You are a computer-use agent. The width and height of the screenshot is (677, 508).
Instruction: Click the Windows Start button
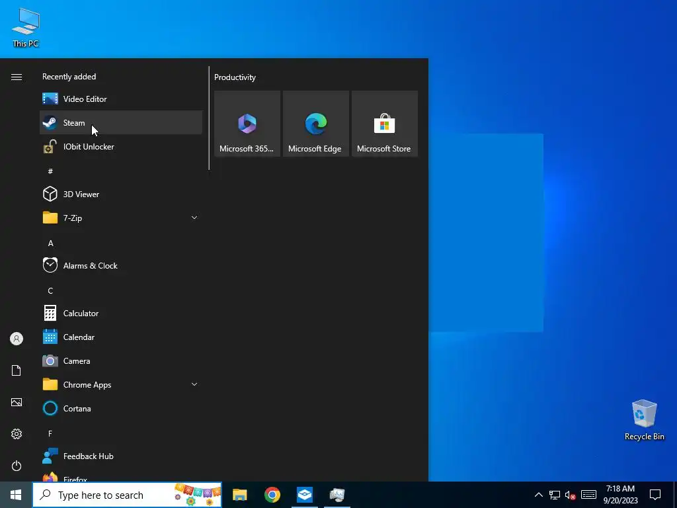[x=16, y=495]
